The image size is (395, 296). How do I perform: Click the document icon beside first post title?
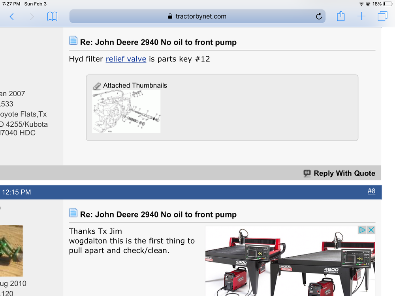point(73,41)
